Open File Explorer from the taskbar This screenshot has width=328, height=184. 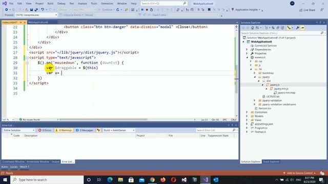click(x=120, y=179)
